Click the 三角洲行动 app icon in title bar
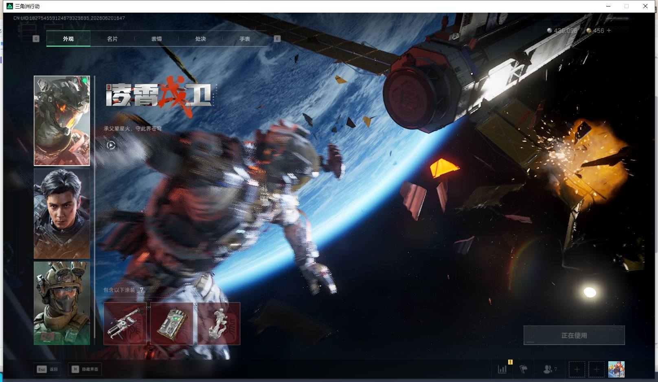This screenshot has width=658, height=382. [x=10, y=6]
